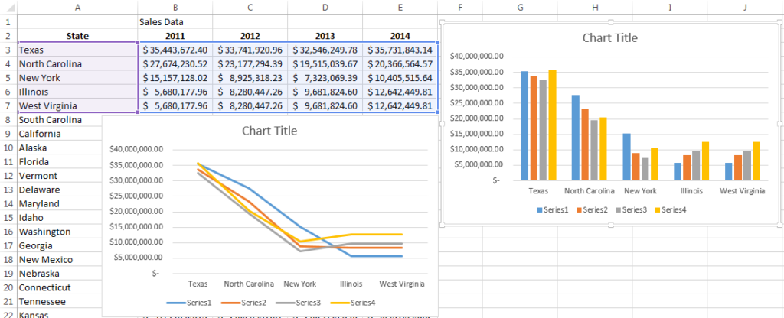
Task: Select column B header
Action: 176,7
